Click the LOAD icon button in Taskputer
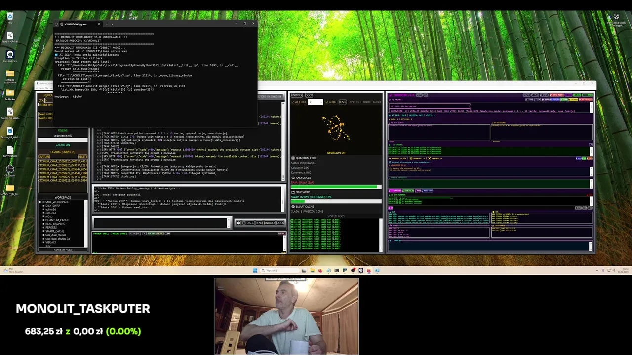This screenshot has width=632, height=355. (537, 99)
